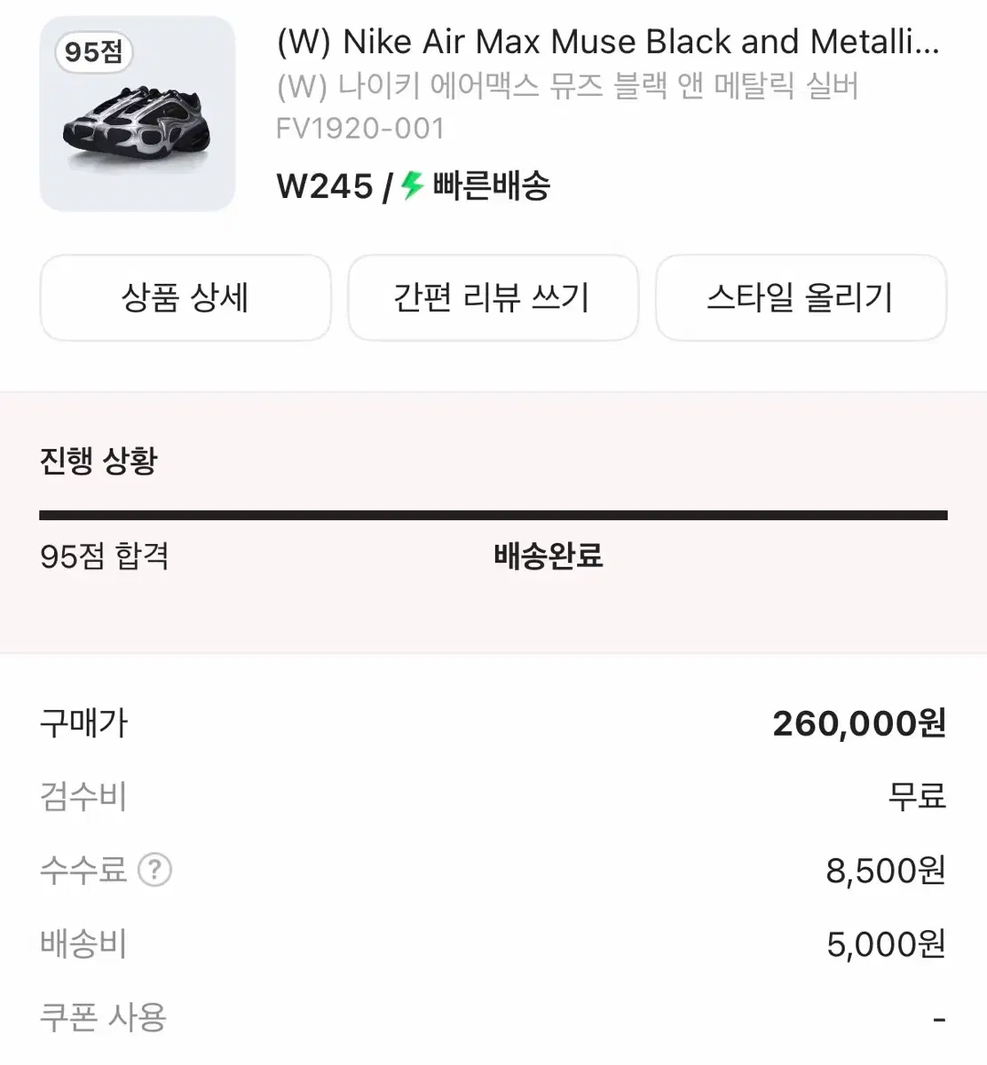Tap the 8,500원 fee amount
The width and height of the screenshot is (987, 1065).
885,871
